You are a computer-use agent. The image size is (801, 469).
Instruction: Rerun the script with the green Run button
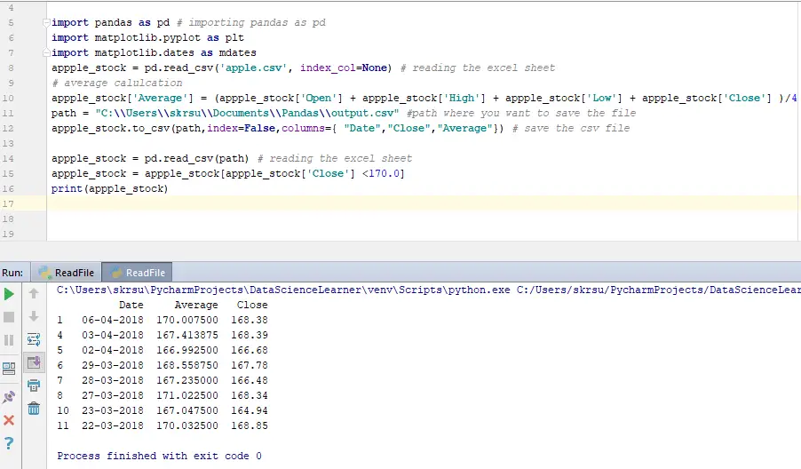(x=9, y=294)
